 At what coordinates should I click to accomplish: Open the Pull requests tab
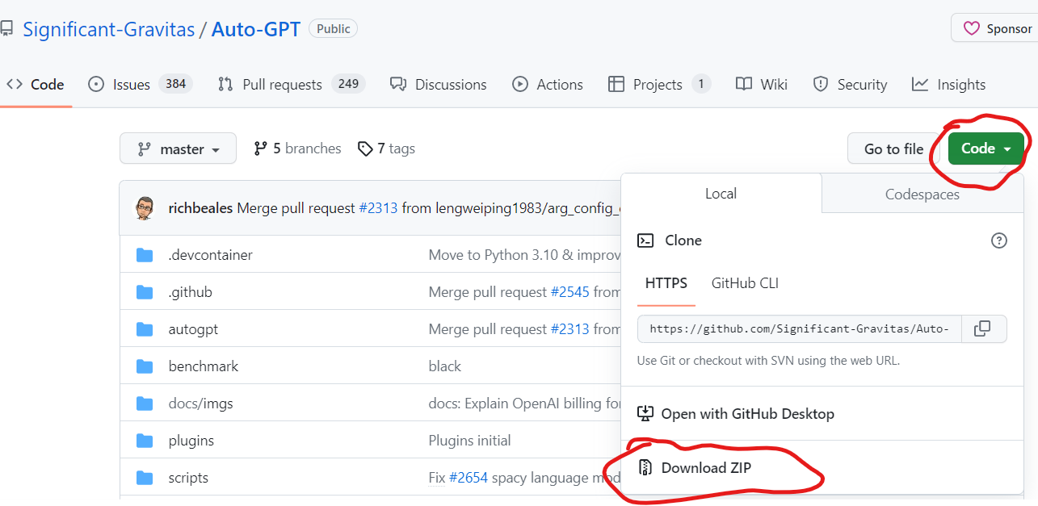click(292, 84)
